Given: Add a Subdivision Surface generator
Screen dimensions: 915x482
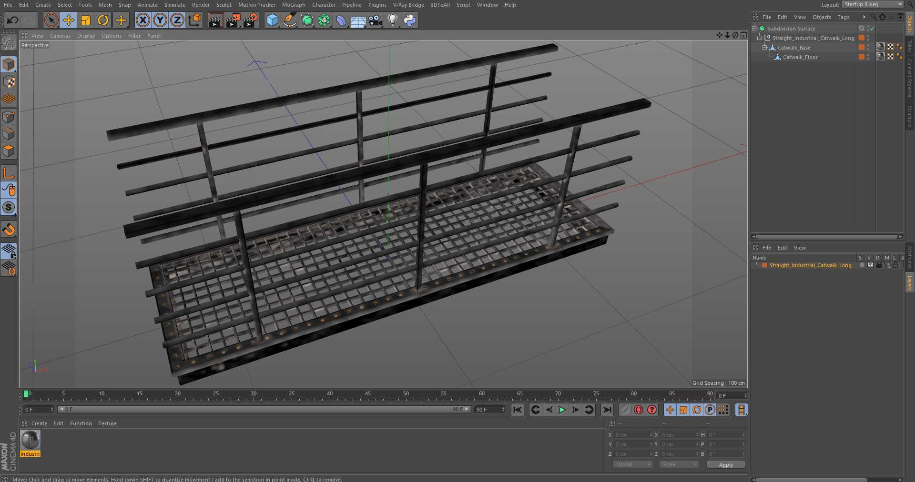Looking at the screenshot, I should 307,20.
